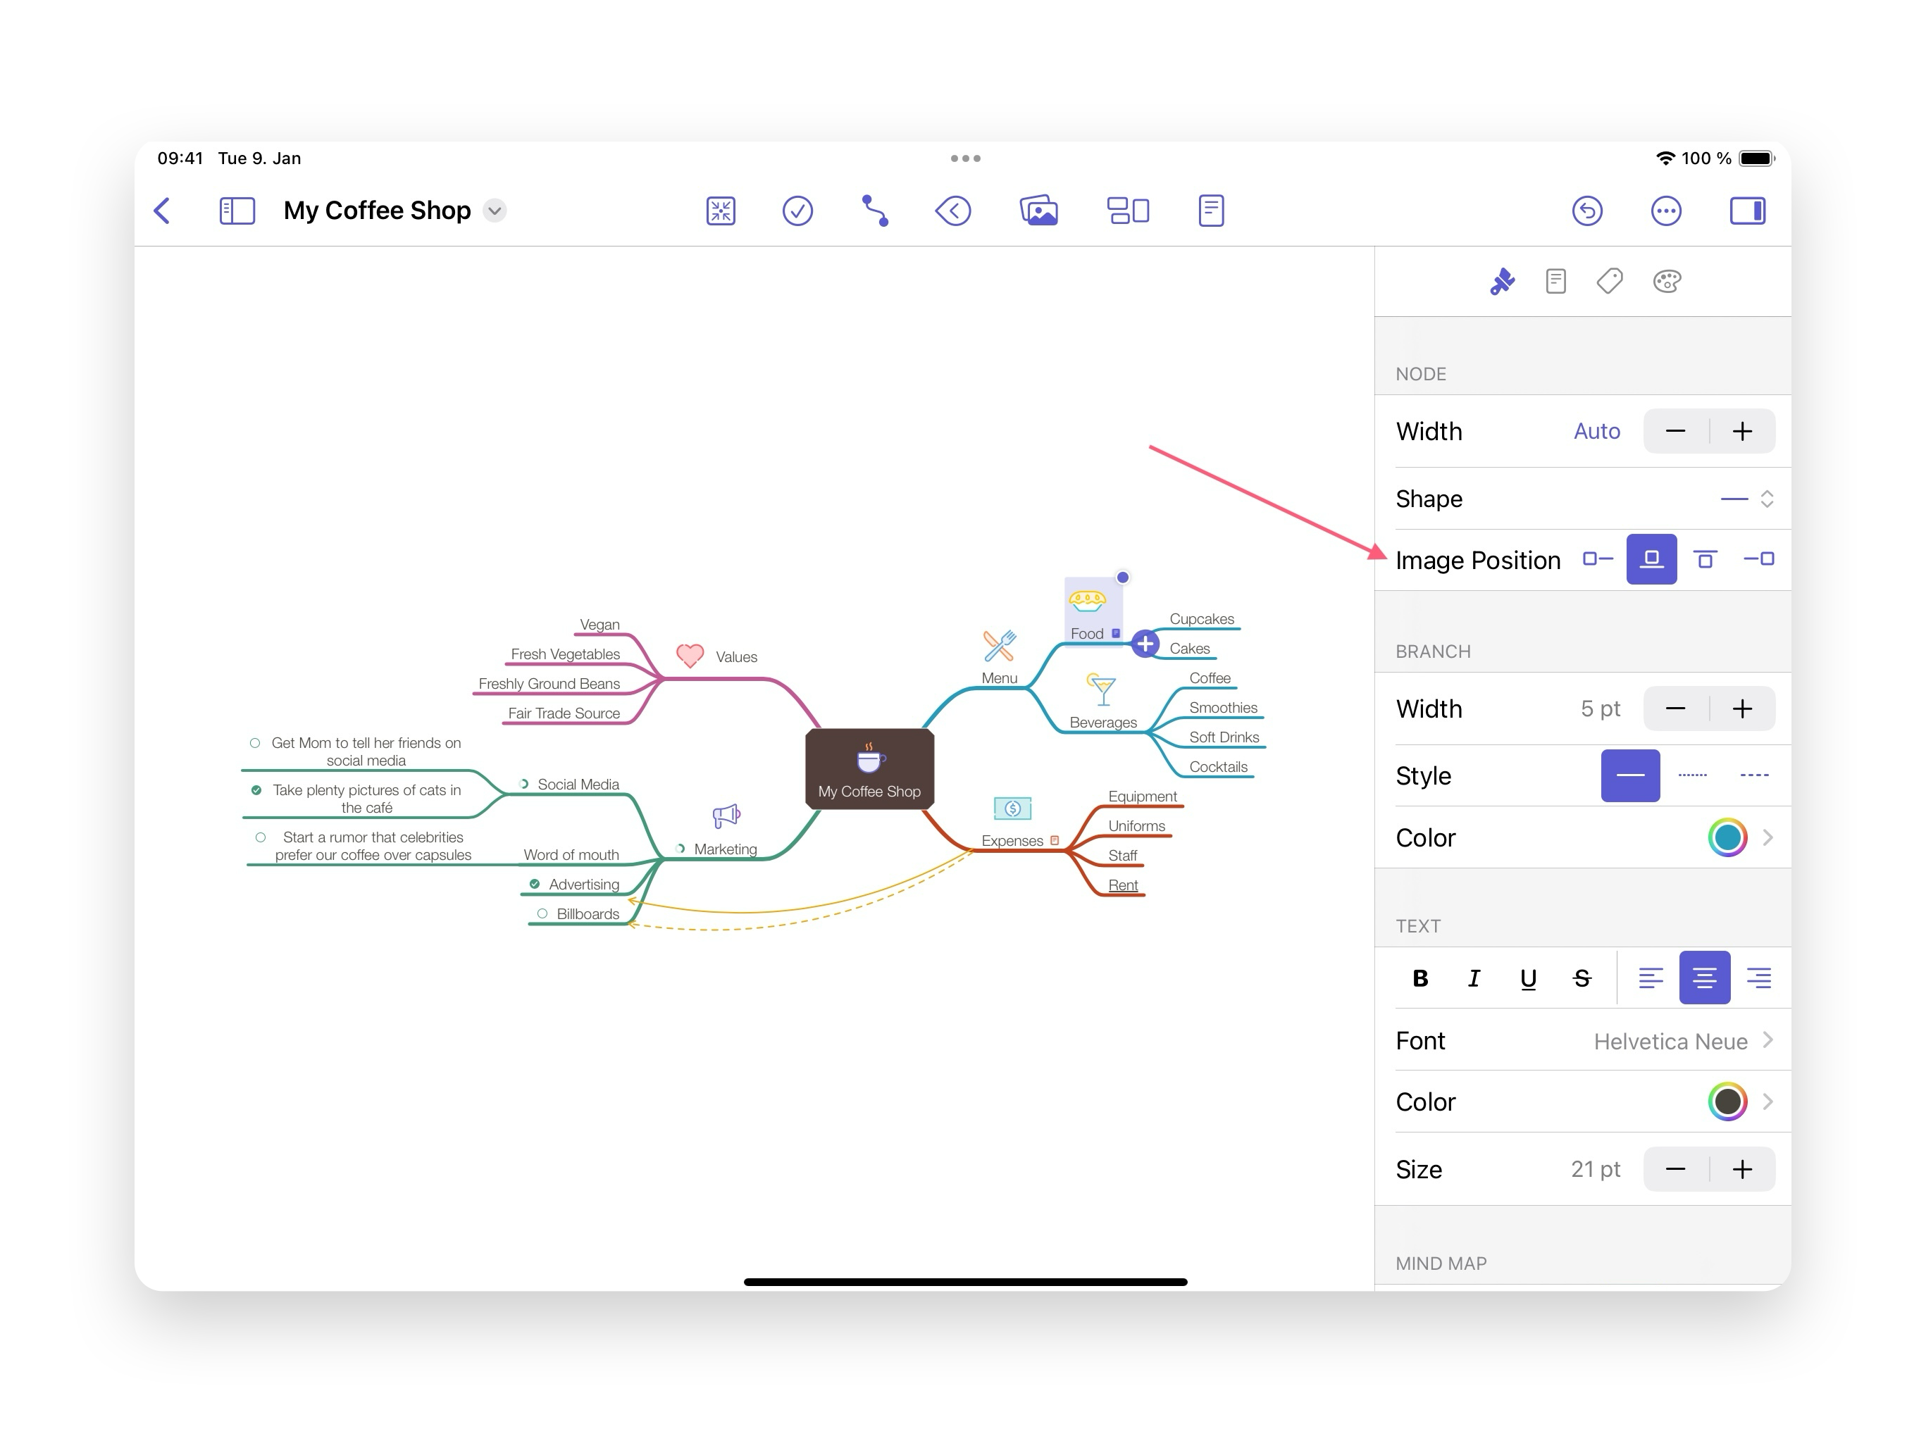
Task: Increase branch width with the plus button
Action: 1743,709
